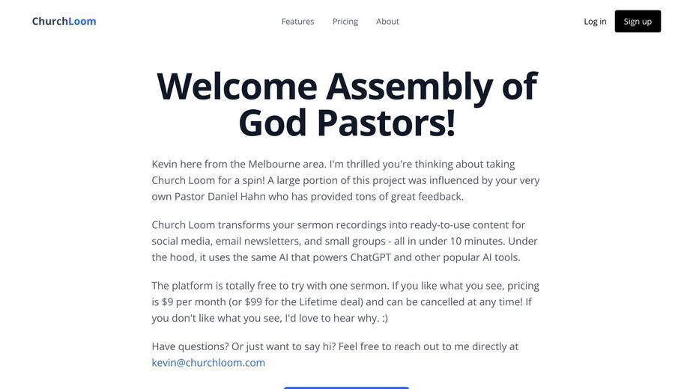
Task: Click the word Melbourne in first paragraph
Action: click(274, 165)
